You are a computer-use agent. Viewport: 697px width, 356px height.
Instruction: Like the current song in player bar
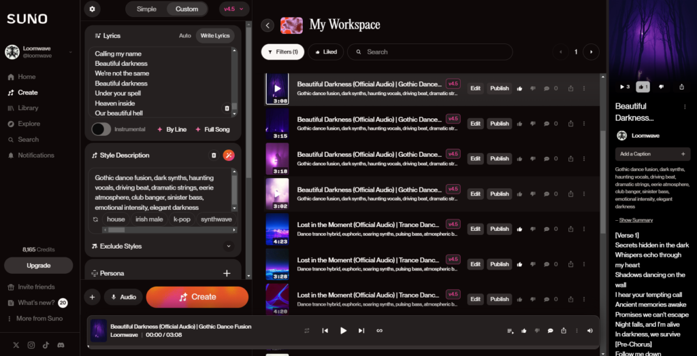[x=524, y=331]
